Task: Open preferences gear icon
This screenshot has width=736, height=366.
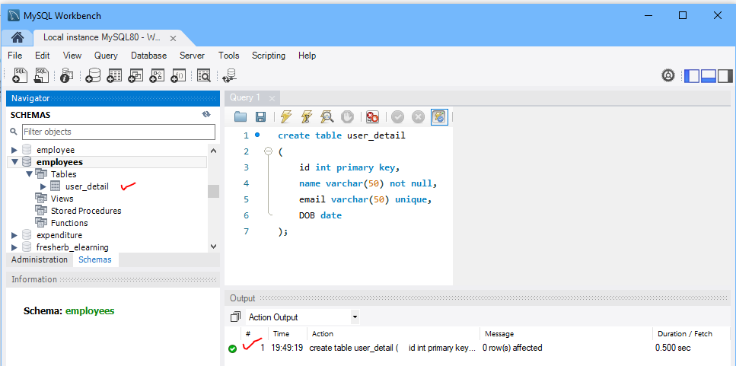Action: [x=668, y=75]
